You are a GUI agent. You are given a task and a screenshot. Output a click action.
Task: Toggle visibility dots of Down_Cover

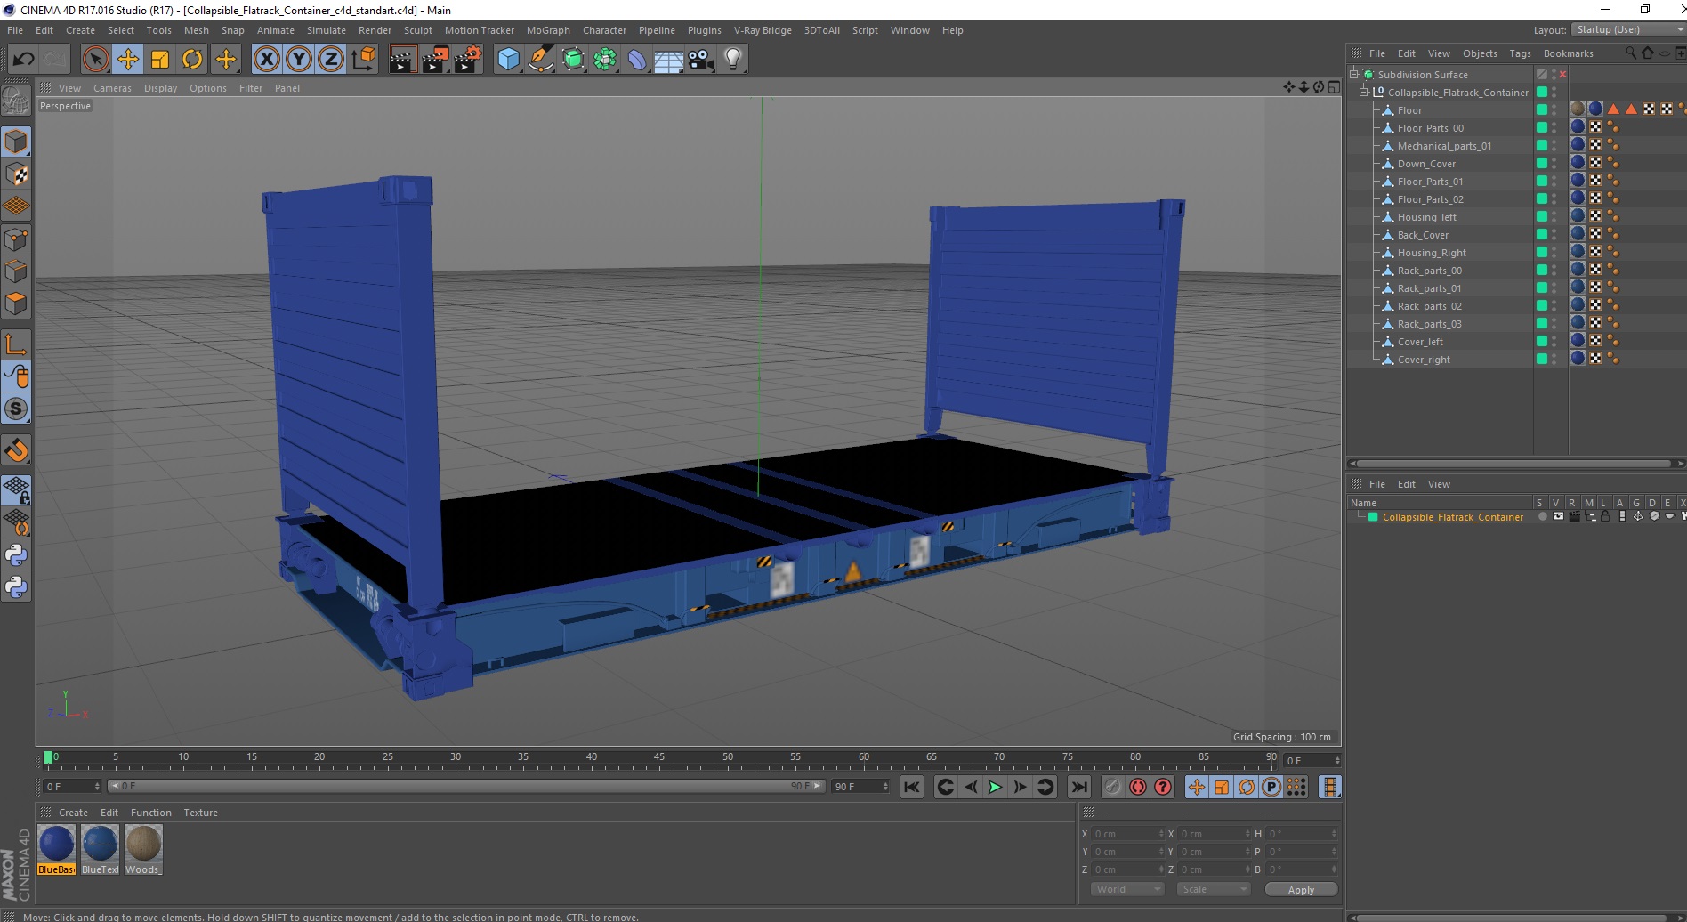pyautogui.click(x=1554, y=164)
